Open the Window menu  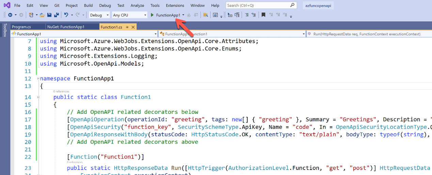[197, 5]
